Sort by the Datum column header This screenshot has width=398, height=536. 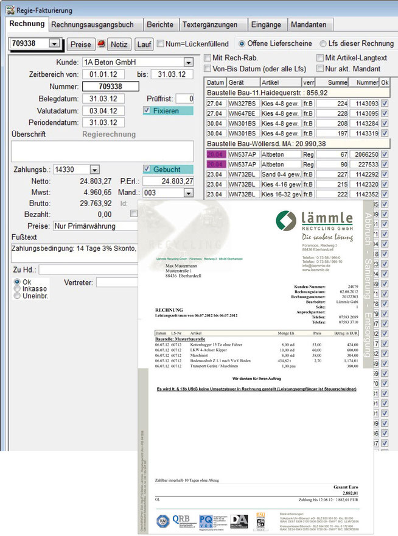pyautogui.click(x=215, y=82)
